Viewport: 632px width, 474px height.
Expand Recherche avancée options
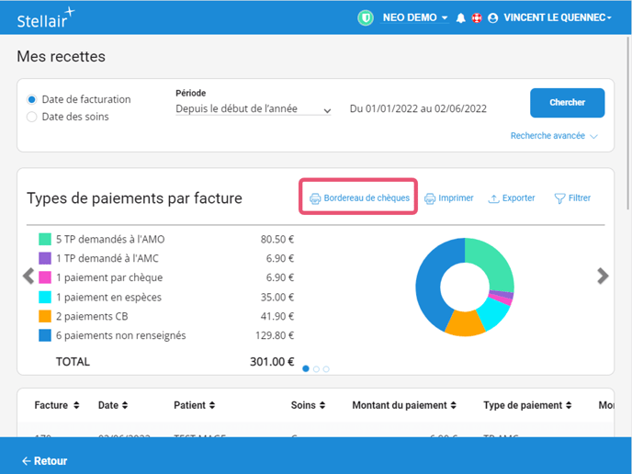pos(554,136)
